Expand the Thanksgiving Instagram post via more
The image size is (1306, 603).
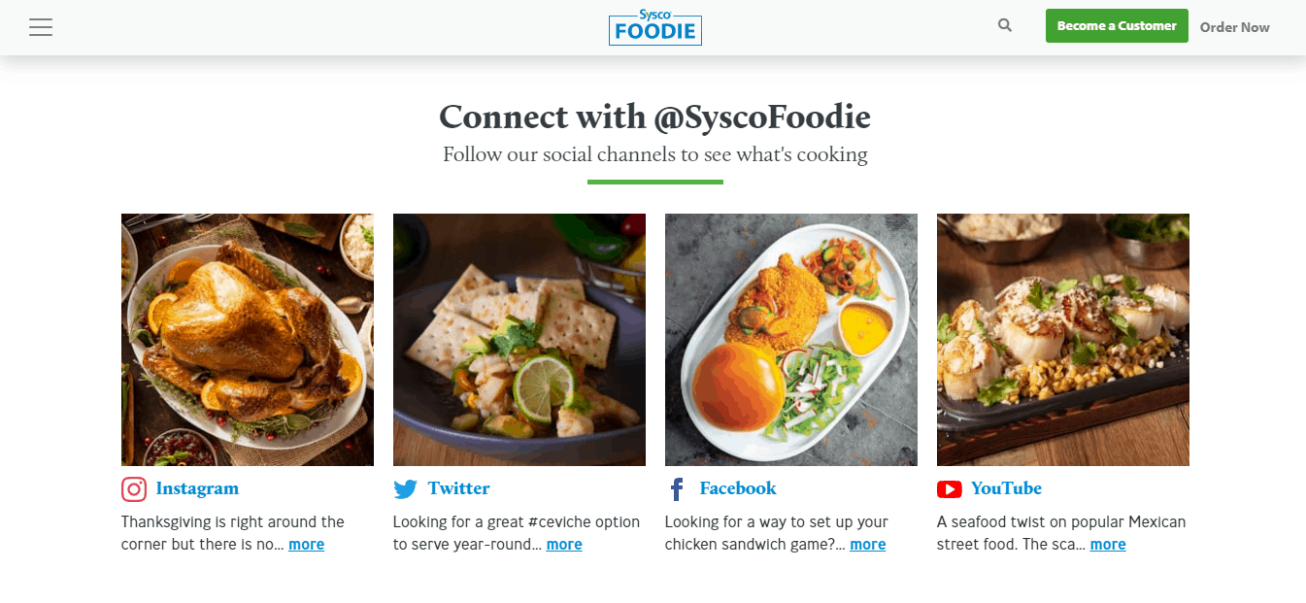pos(306,544)
